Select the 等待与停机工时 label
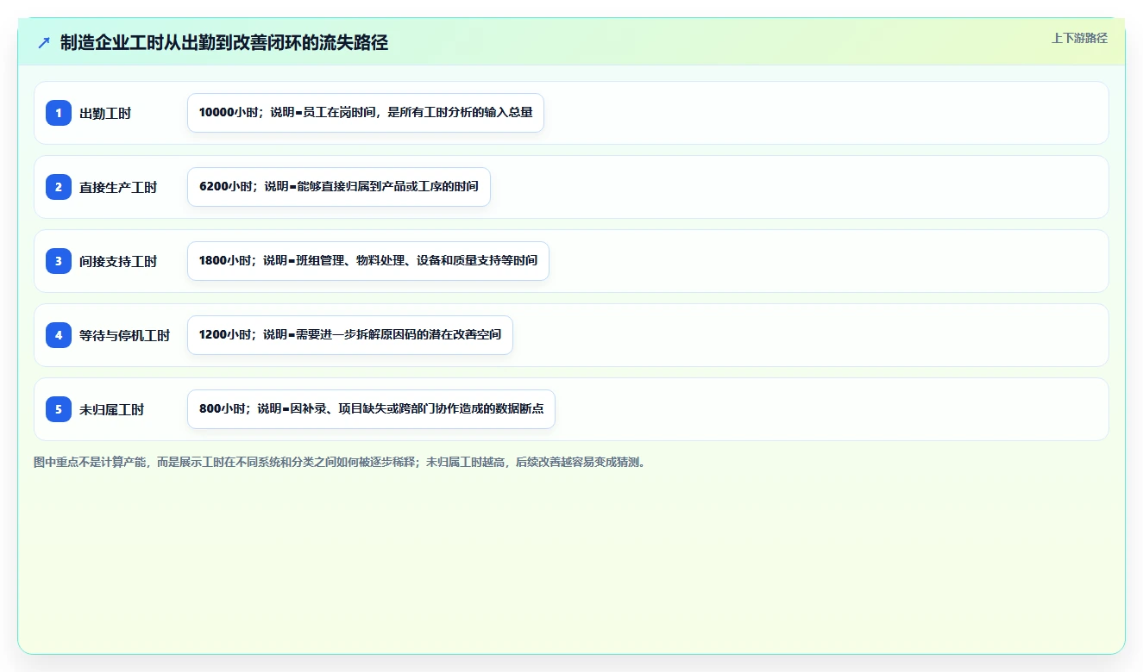 click(x=125, y=335)
